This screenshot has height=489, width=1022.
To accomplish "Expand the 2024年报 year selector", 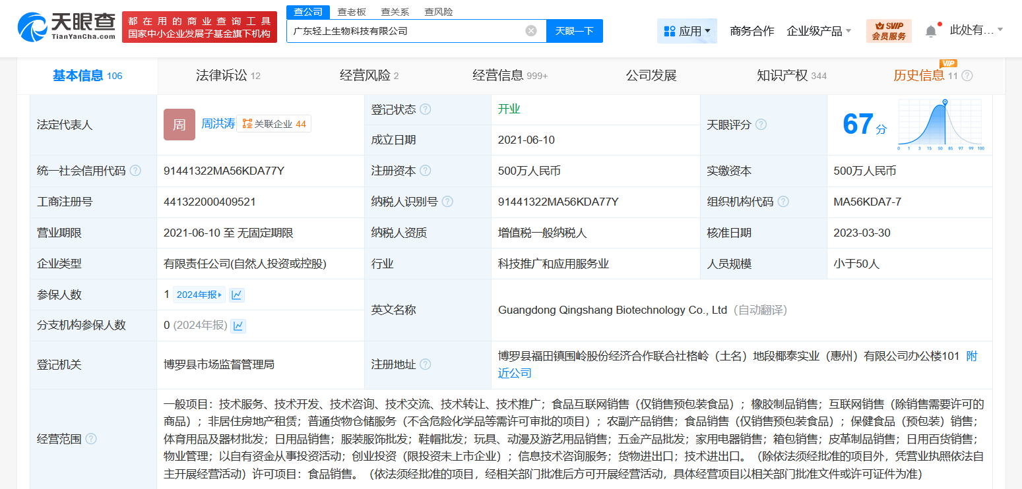I will (x=199, y=295).
